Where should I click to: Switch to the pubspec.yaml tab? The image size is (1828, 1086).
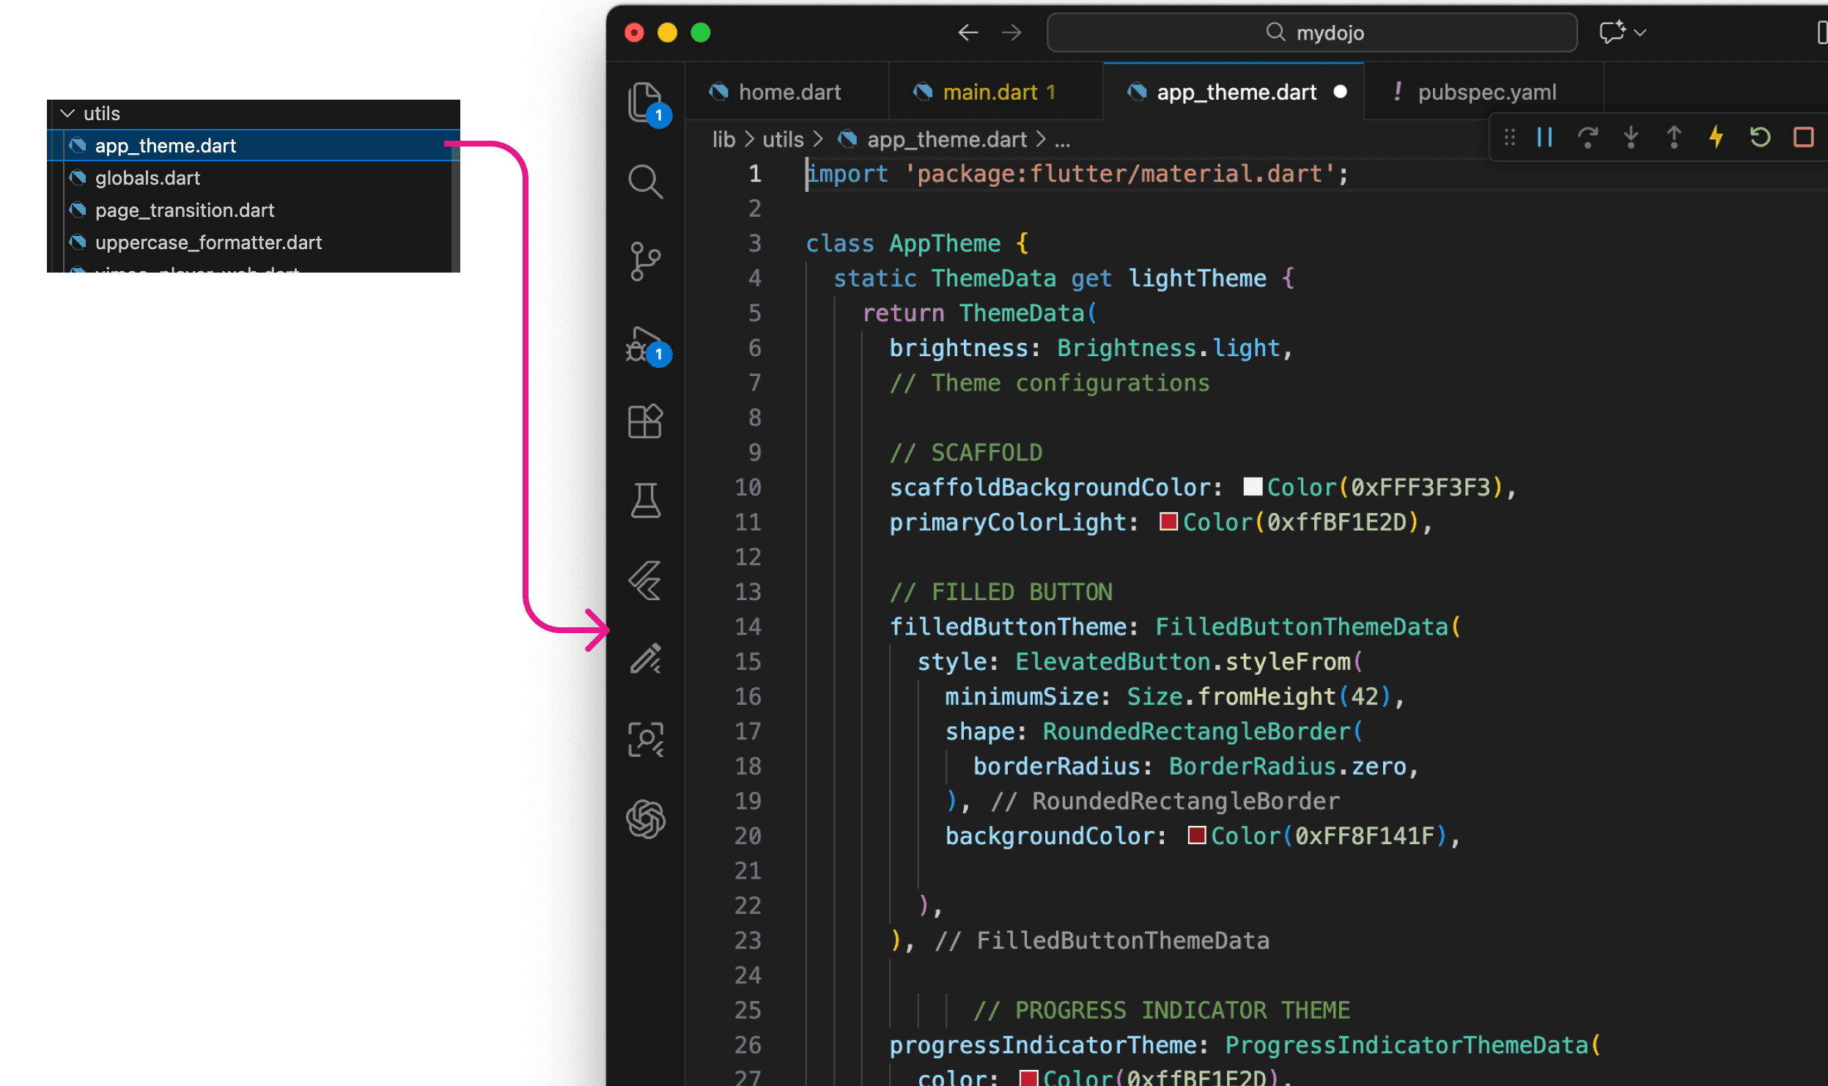(x=1486, y=92)
